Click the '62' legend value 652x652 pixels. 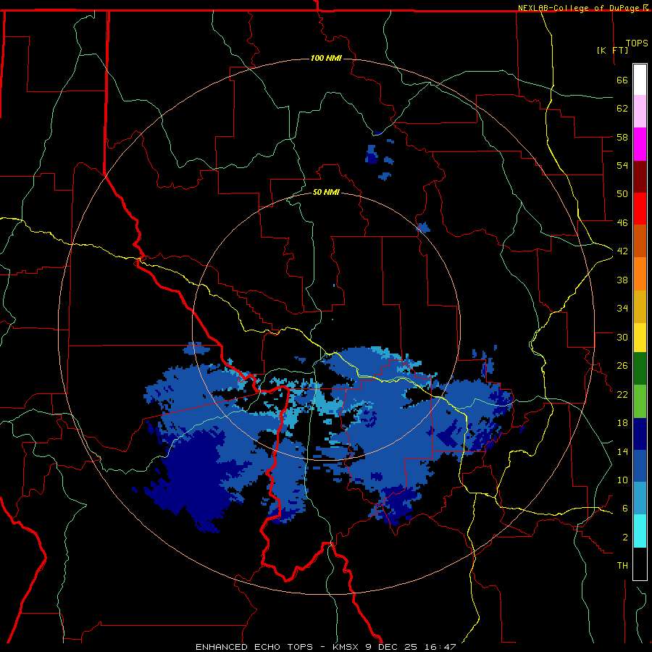tap(622, 109)
